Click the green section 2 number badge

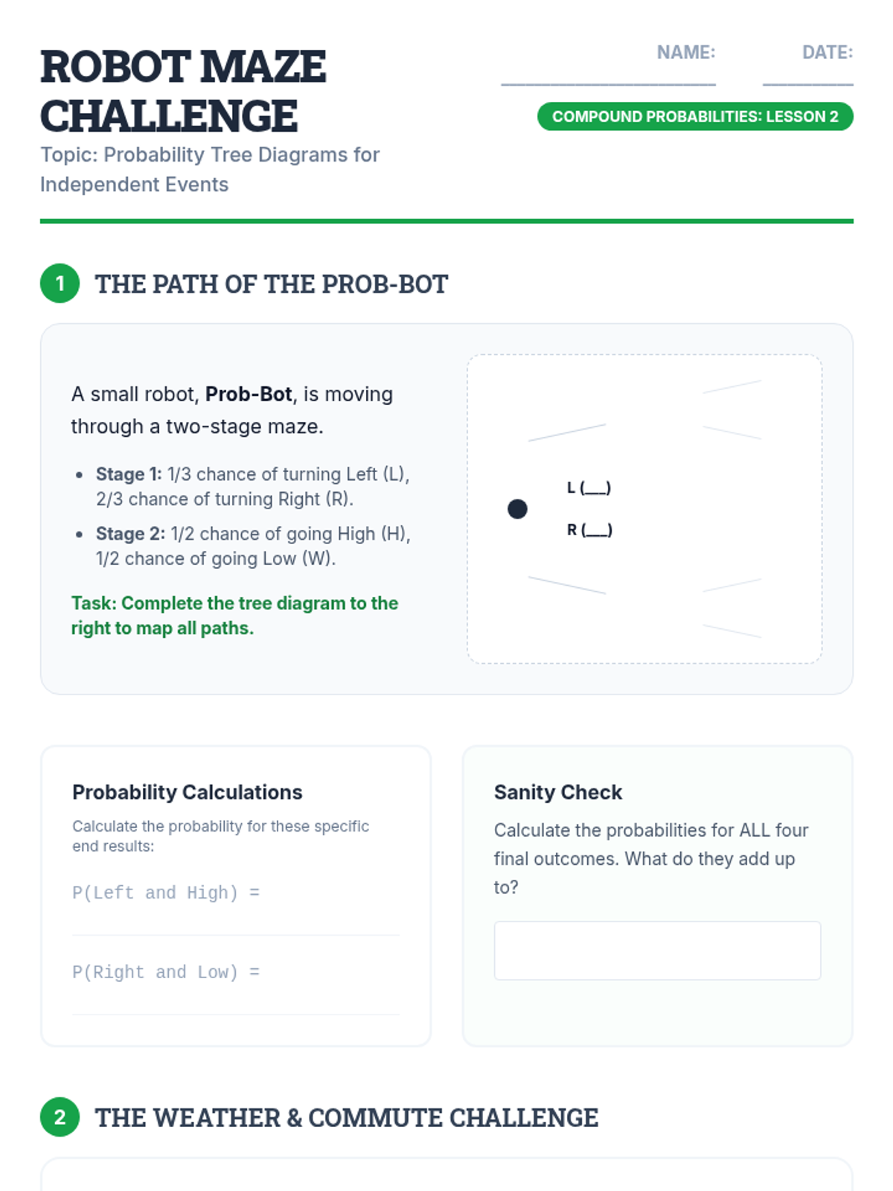[60, 1117]
